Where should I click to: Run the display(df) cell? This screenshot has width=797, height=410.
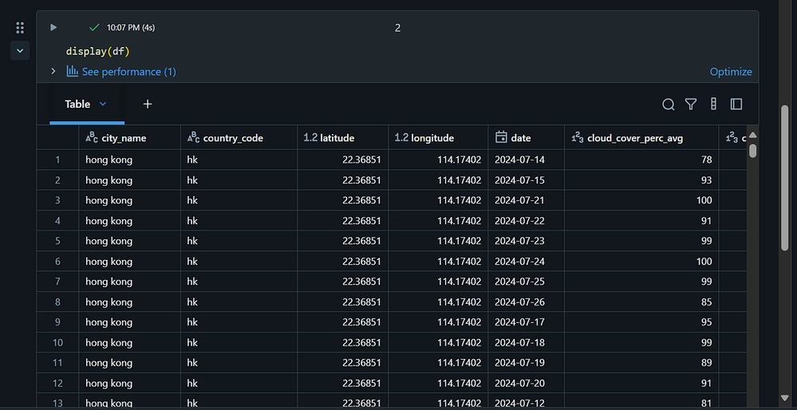point(53,27)
